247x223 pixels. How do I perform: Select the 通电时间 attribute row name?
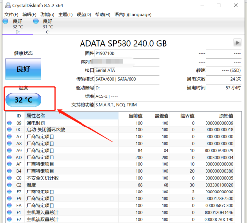(x=36, y=123)
